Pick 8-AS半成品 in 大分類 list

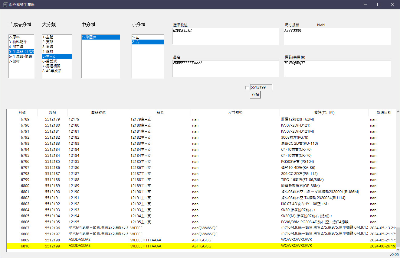point(52,71)
